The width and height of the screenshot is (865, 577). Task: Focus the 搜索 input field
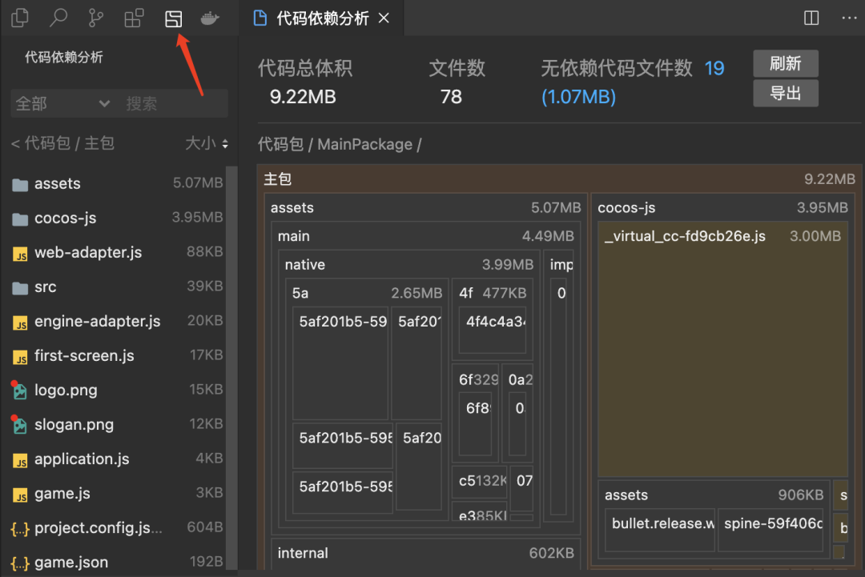point(174,103)
